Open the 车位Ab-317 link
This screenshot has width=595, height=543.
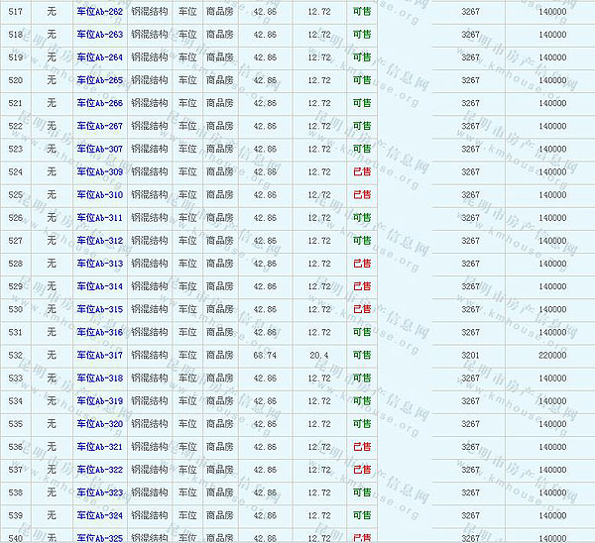(x=100, y=355)
